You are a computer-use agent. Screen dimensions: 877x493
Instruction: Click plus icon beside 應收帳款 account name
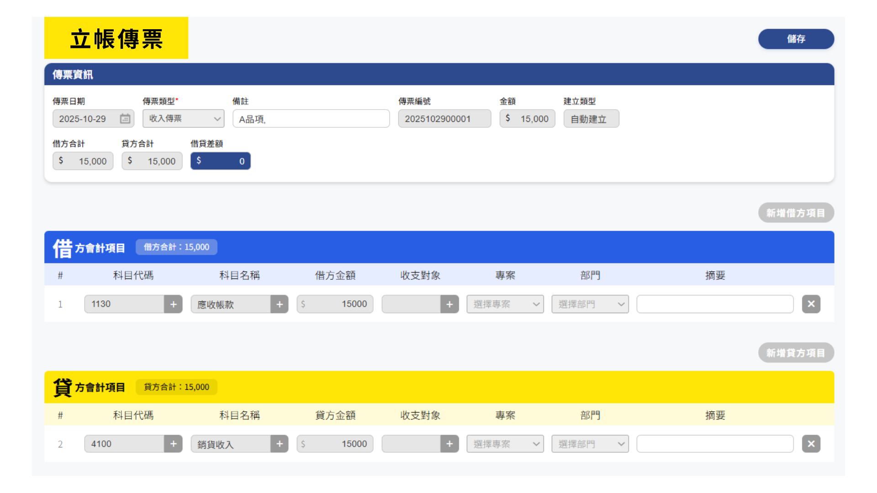point(280,304)
